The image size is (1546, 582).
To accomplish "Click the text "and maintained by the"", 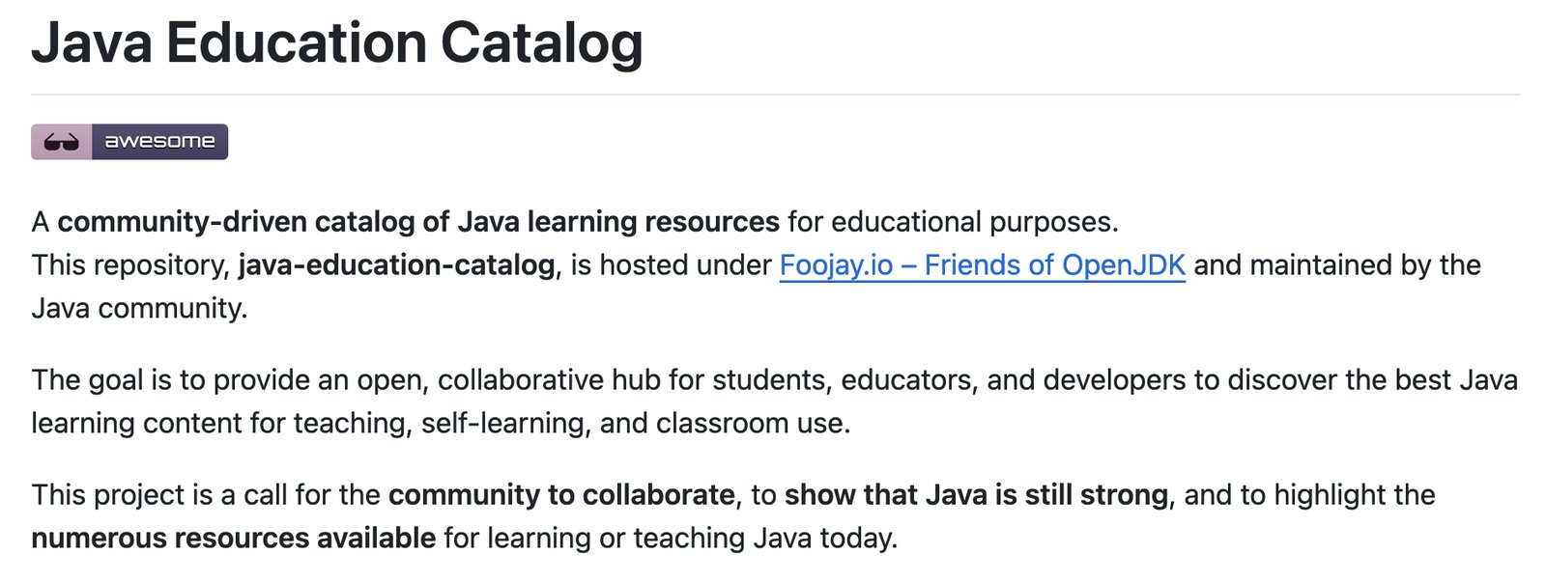I will [1337, 264].
